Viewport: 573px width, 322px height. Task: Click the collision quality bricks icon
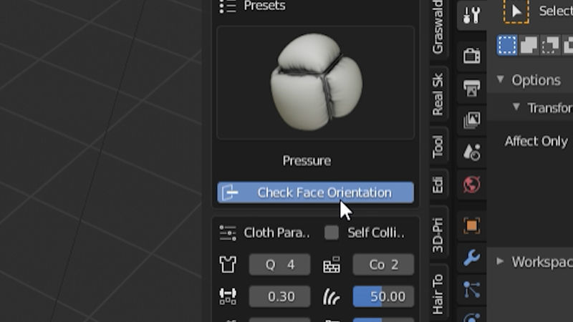pos(332,264)
